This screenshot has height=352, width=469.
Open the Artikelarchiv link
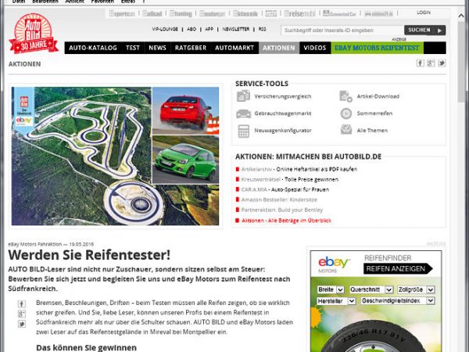(256, 170)
